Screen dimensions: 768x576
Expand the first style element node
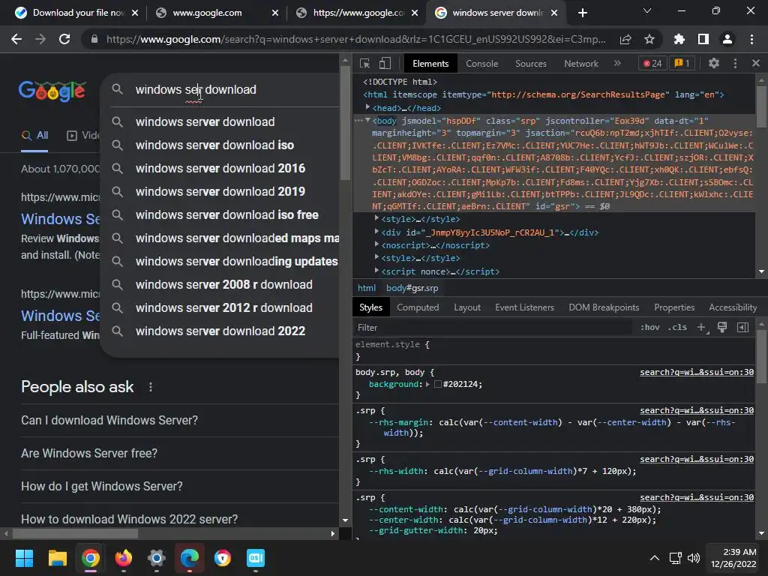click(376, 218)
